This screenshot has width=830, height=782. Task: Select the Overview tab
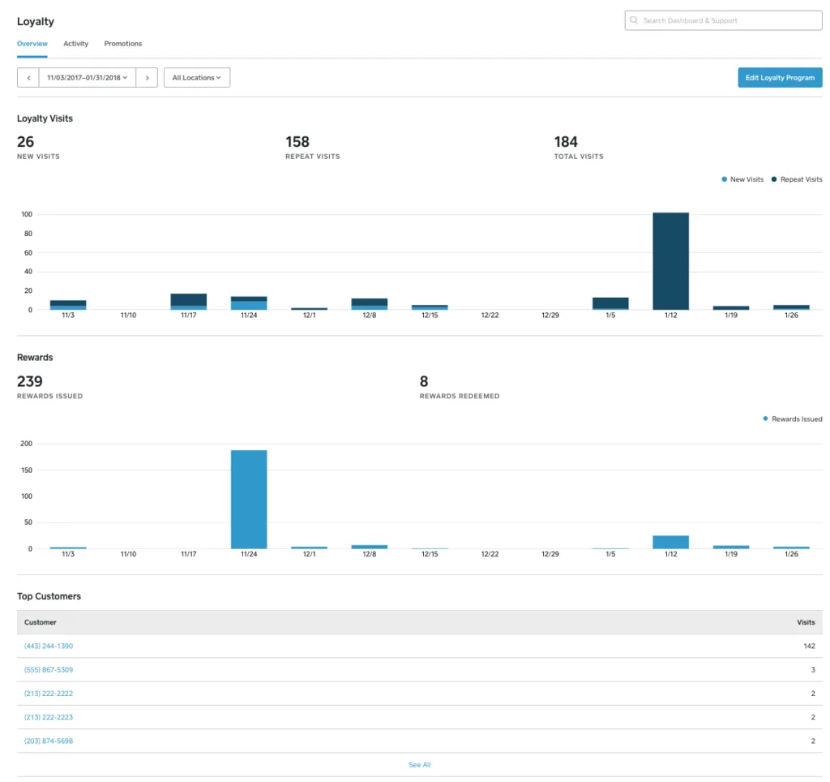pyautogui.click(x=32, y=44)
